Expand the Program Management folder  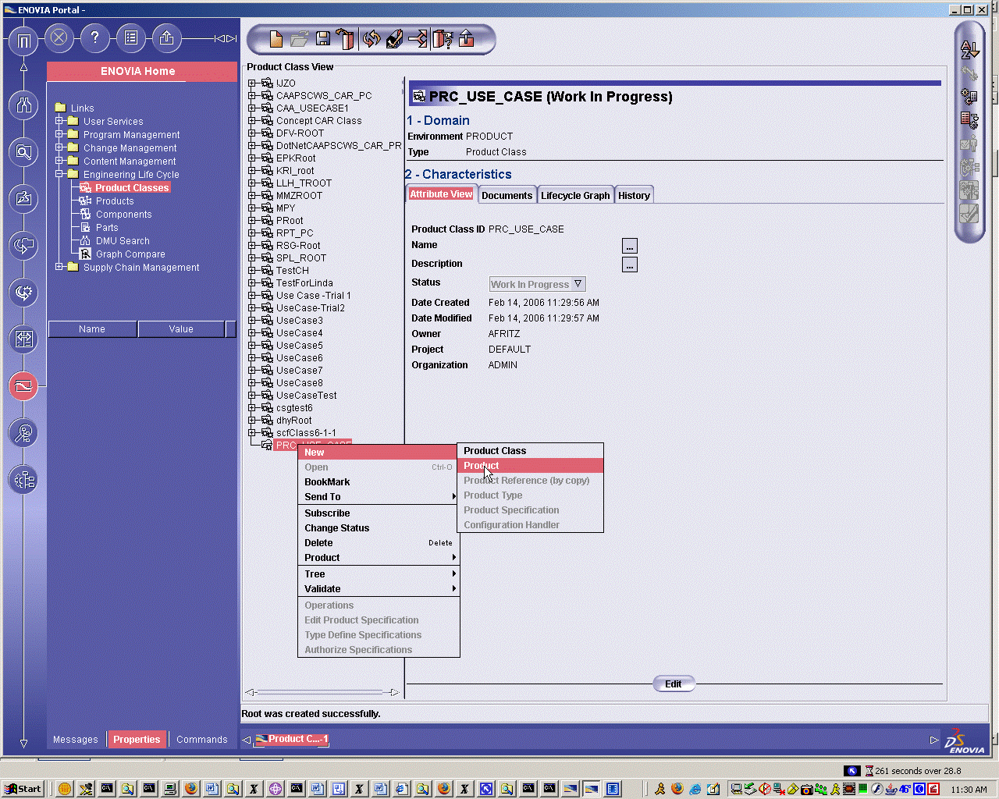click(x=60, y=134)
